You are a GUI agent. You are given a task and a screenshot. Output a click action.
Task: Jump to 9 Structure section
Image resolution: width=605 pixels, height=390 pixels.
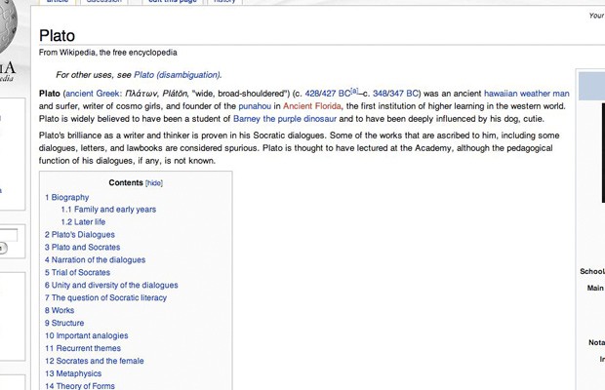(x=64, y=323)
